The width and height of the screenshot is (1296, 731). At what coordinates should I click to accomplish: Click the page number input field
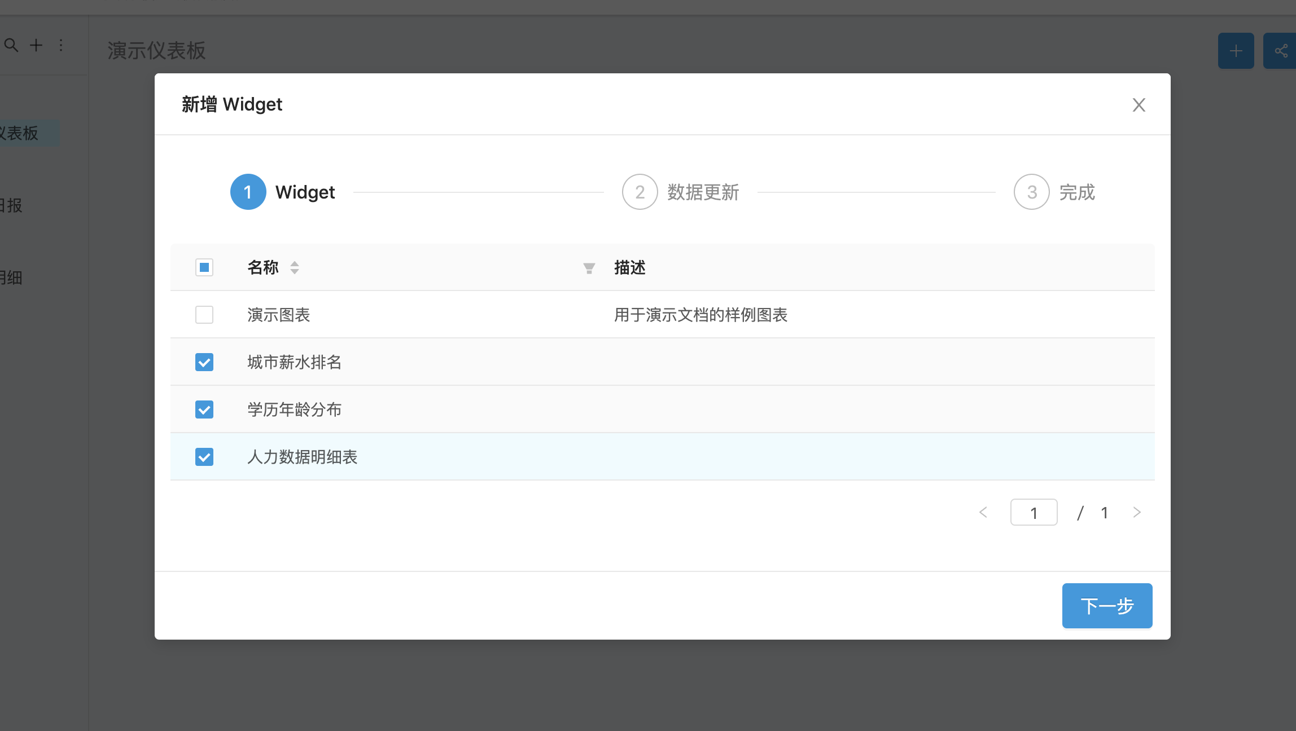tap(1034, 512)
